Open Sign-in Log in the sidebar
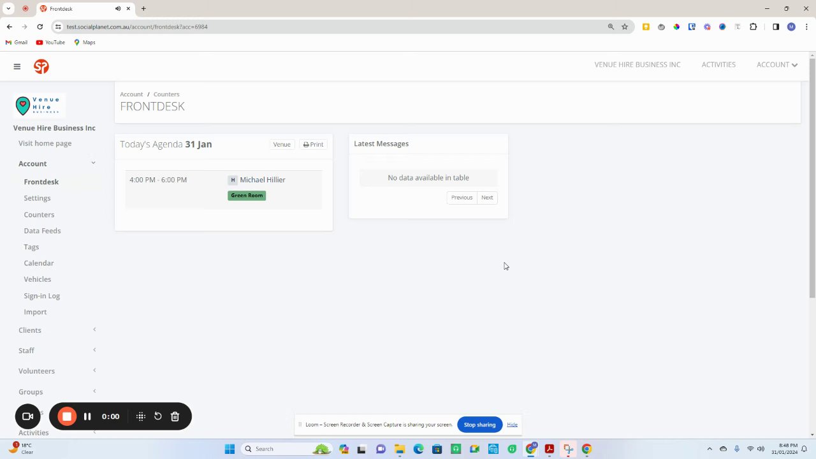 tap(41, 296)
